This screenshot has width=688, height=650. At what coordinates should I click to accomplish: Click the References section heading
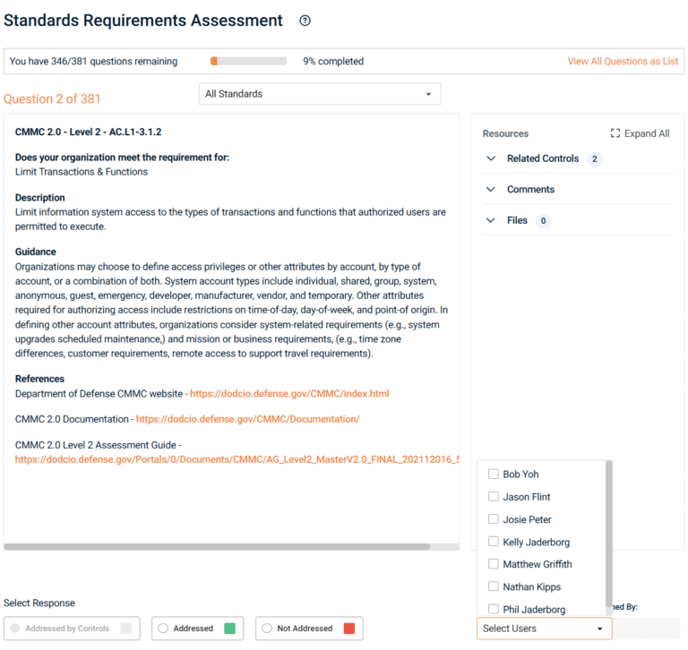pos(39,379)
